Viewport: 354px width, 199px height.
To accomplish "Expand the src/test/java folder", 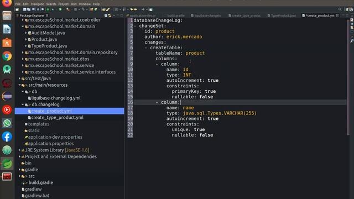I will click(x=20, y=78).
